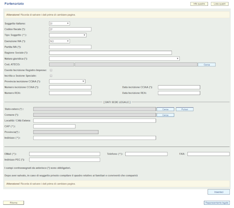Click into the Ragione Sociale field
Screen dimensions: 234x208
click(x=110, y=53)
